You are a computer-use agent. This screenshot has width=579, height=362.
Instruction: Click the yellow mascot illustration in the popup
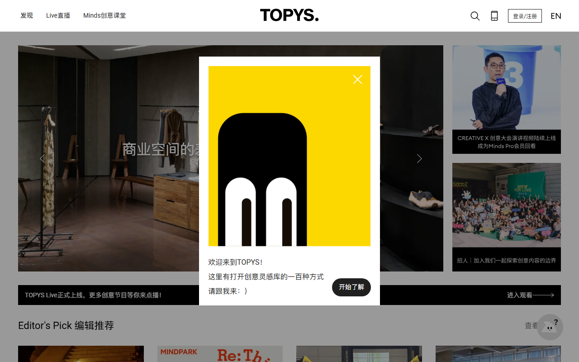289,156
